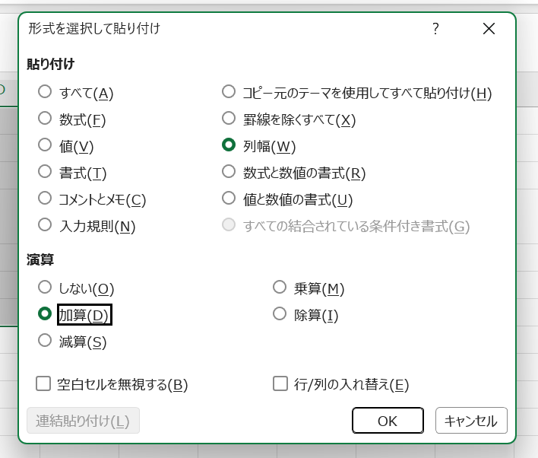
Task: Select 書式(T) radio button
Action: [x=45, y=172]
